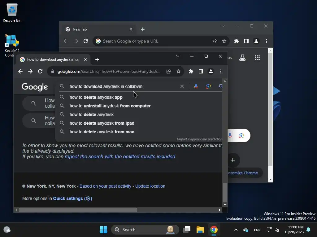Open Extensions puzzle icon in front window
Image resolution: width=317 pixels, height=237 pixels.
coord(191,71)
